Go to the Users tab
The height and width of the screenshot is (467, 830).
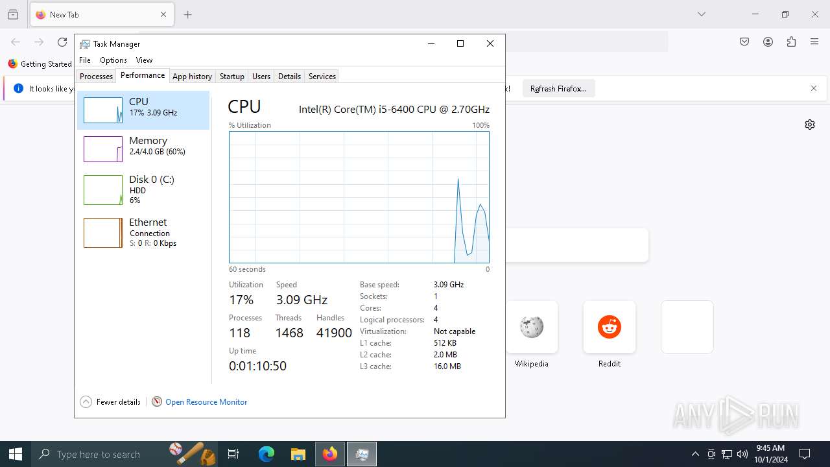pyautogui.click(x=261, y=76)
